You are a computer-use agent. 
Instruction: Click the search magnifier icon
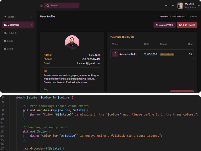point(48,6)
